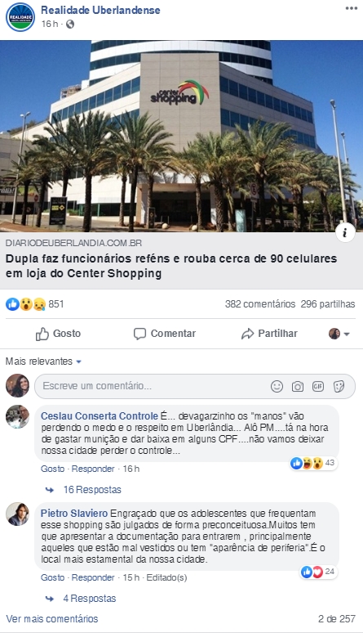Open the 382 comentários link

point(260,304)
